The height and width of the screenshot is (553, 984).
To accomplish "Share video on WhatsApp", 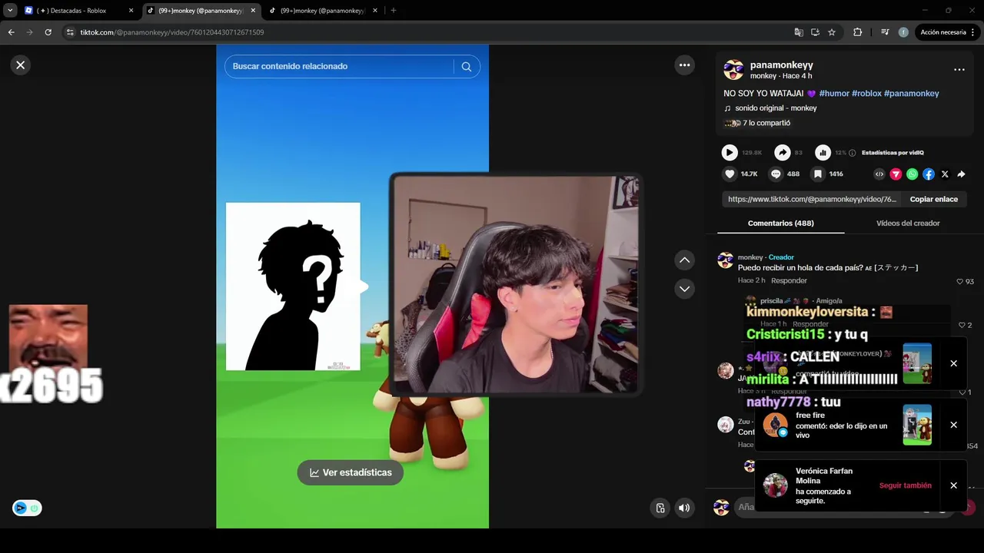I will point(912,174).
